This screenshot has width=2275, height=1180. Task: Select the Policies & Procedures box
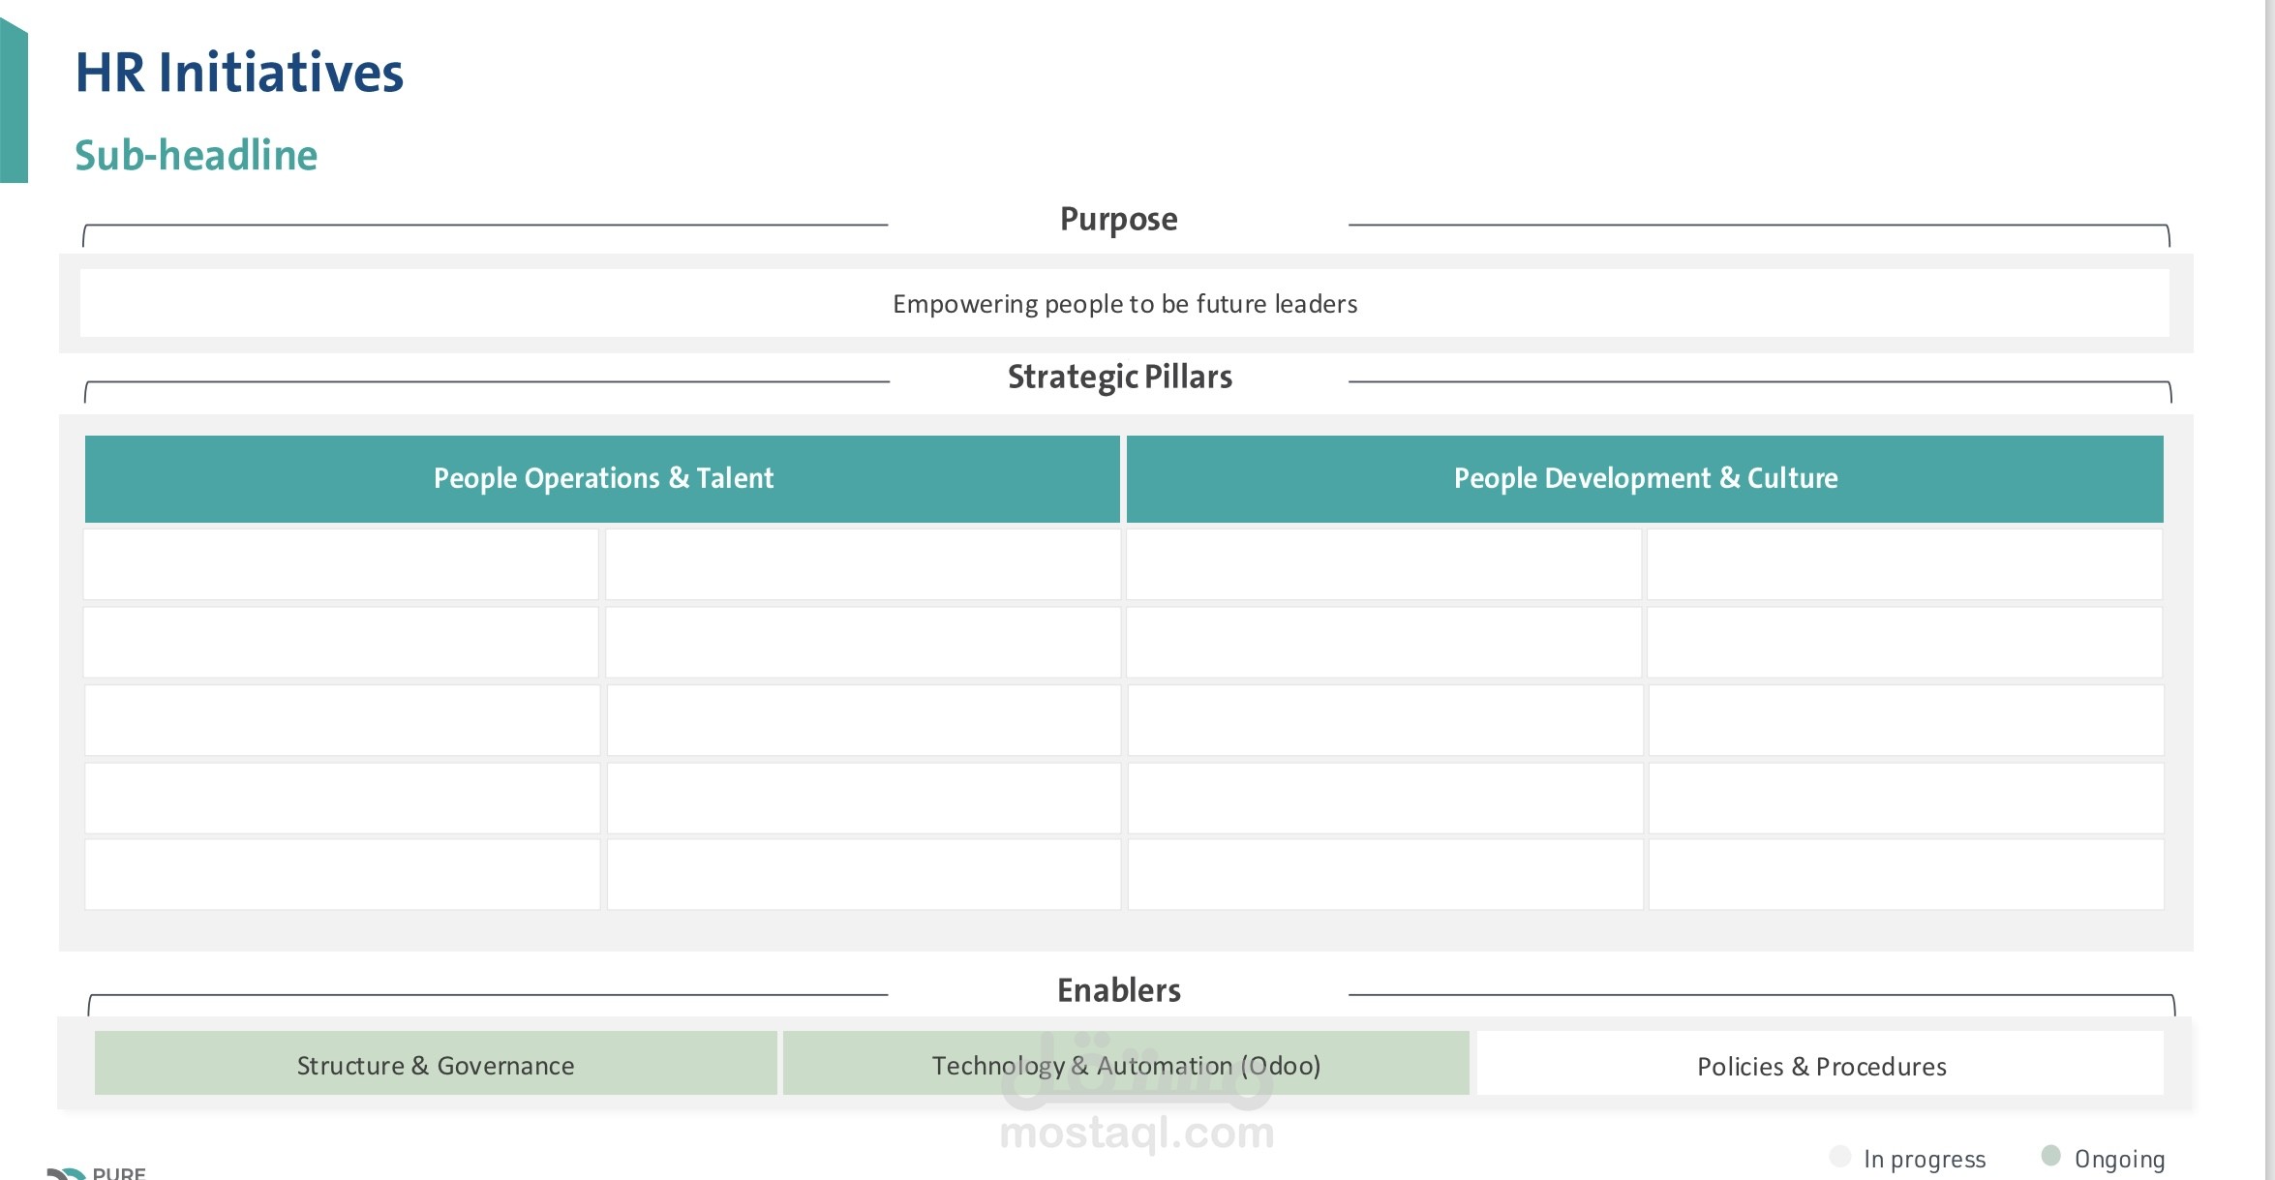click(1821, 1064)
